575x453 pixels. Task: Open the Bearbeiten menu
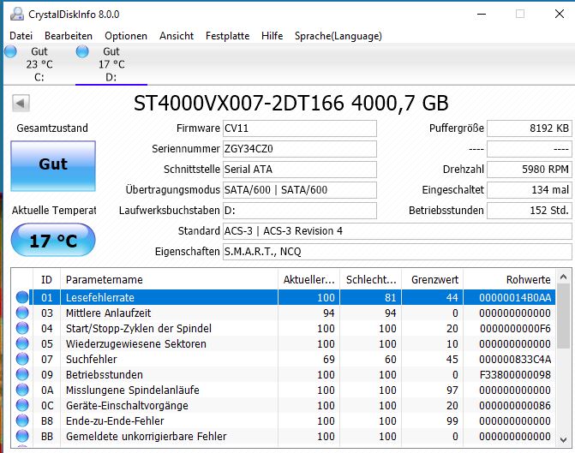tap(69, 36)
